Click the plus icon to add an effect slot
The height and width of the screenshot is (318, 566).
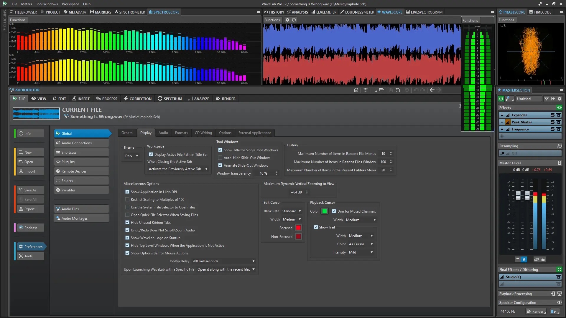[502, 136]
